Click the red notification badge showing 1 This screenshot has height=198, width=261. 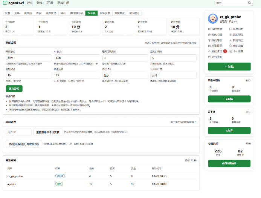[225, 51]
